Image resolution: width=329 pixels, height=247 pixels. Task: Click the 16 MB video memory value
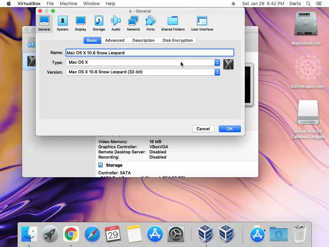155,142
